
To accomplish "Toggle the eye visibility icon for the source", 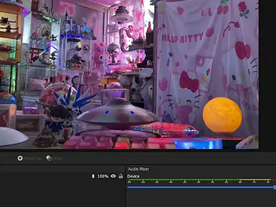I will click(x=113, y=176).
